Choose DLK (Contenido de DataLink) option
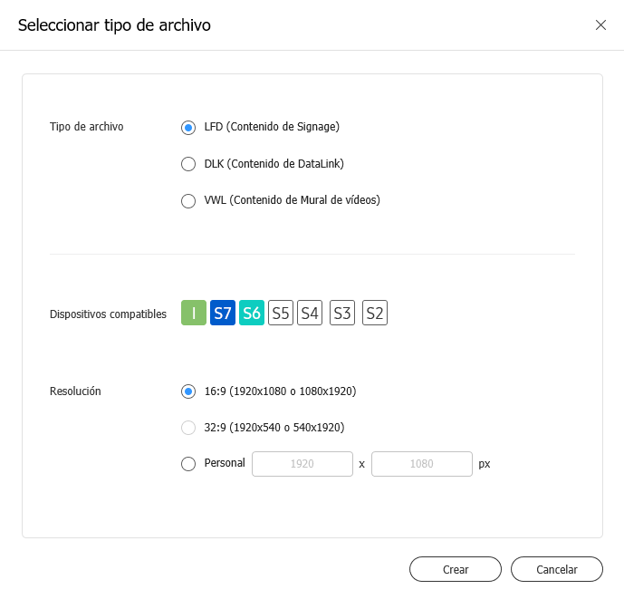The image size is (624, 599). 188,164
